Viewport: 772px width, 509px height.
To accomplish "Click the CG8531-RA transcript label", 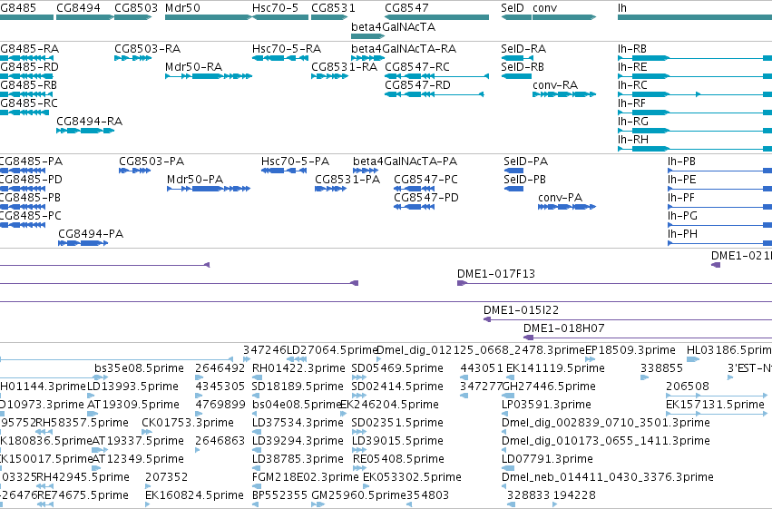I will (344, 67).
